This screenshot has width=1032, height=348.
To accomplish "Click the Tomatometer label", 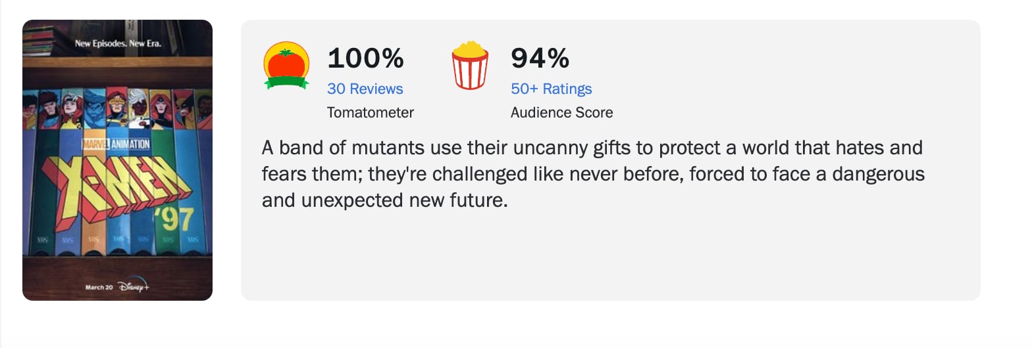I will coord(370,112).
